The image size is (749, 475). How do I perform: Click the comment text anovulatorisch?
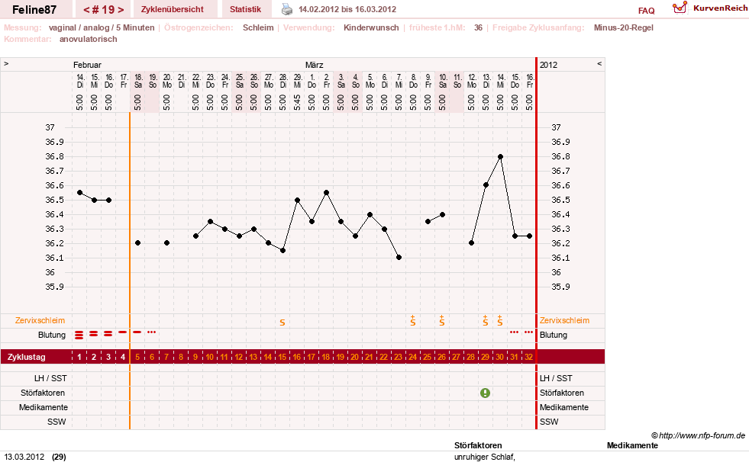coord(89,39)
